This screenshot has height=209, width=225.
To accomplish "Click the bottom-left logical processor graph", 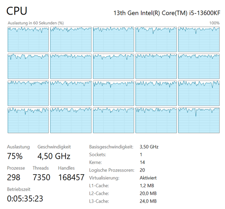I will [28, 120].
